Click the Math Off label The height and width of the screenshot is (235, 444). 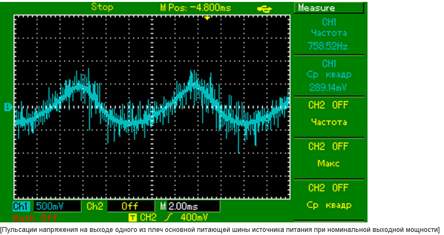click(36, 218)
